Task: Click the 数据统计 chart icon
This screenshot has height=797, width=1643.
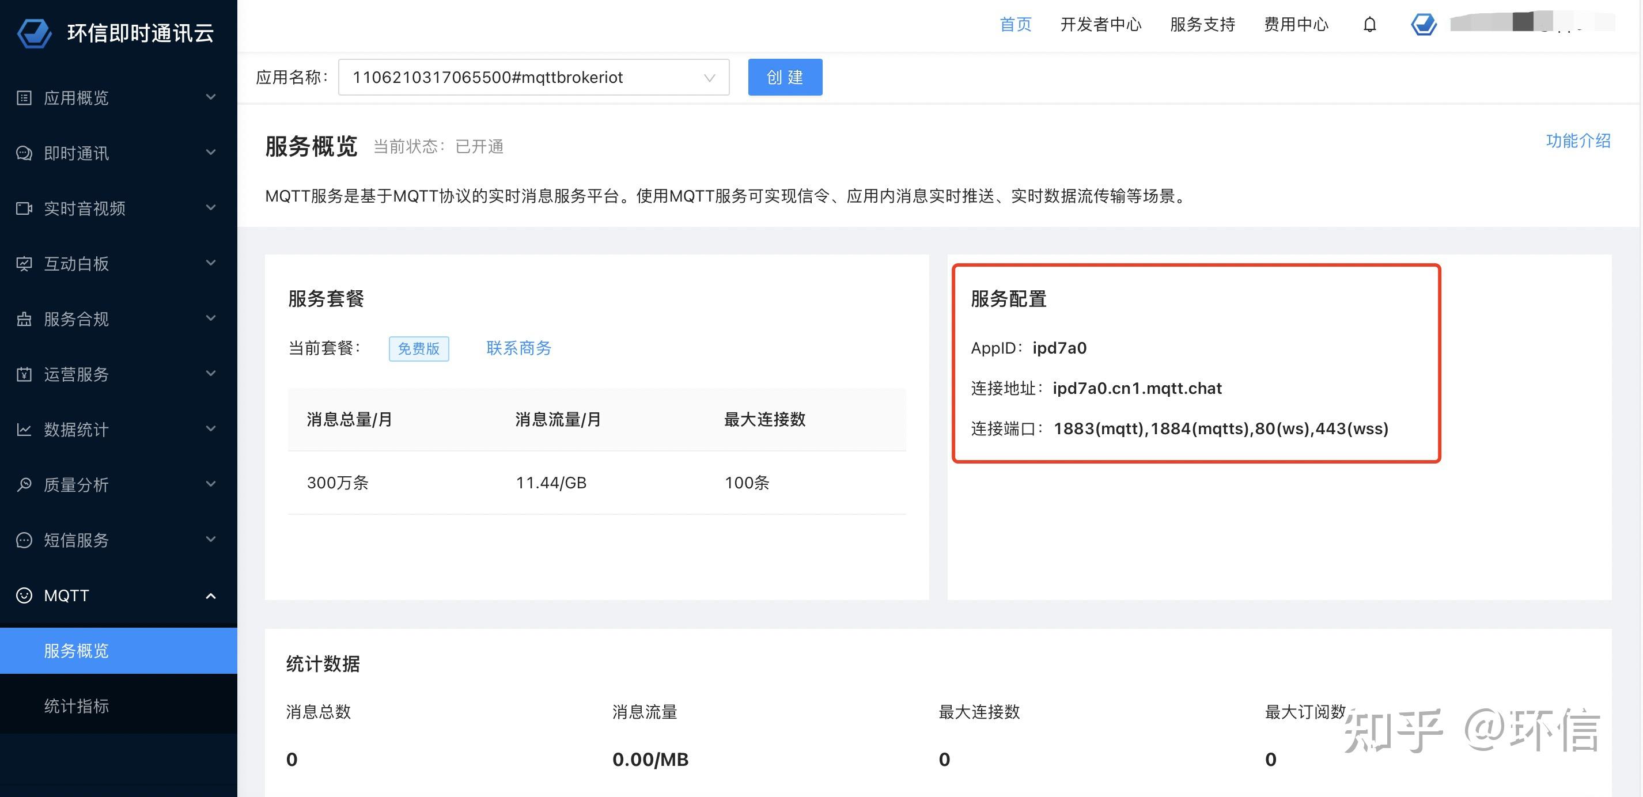Action: pyautogui.click(x=24, y=429)
